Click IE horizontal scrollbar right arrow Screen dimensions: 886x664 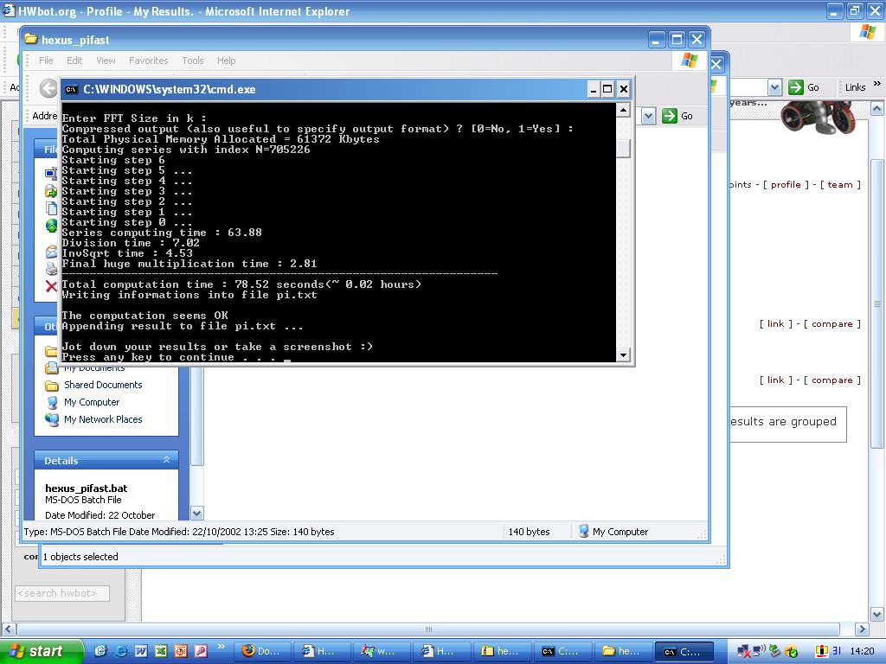(x=862, y=629)
